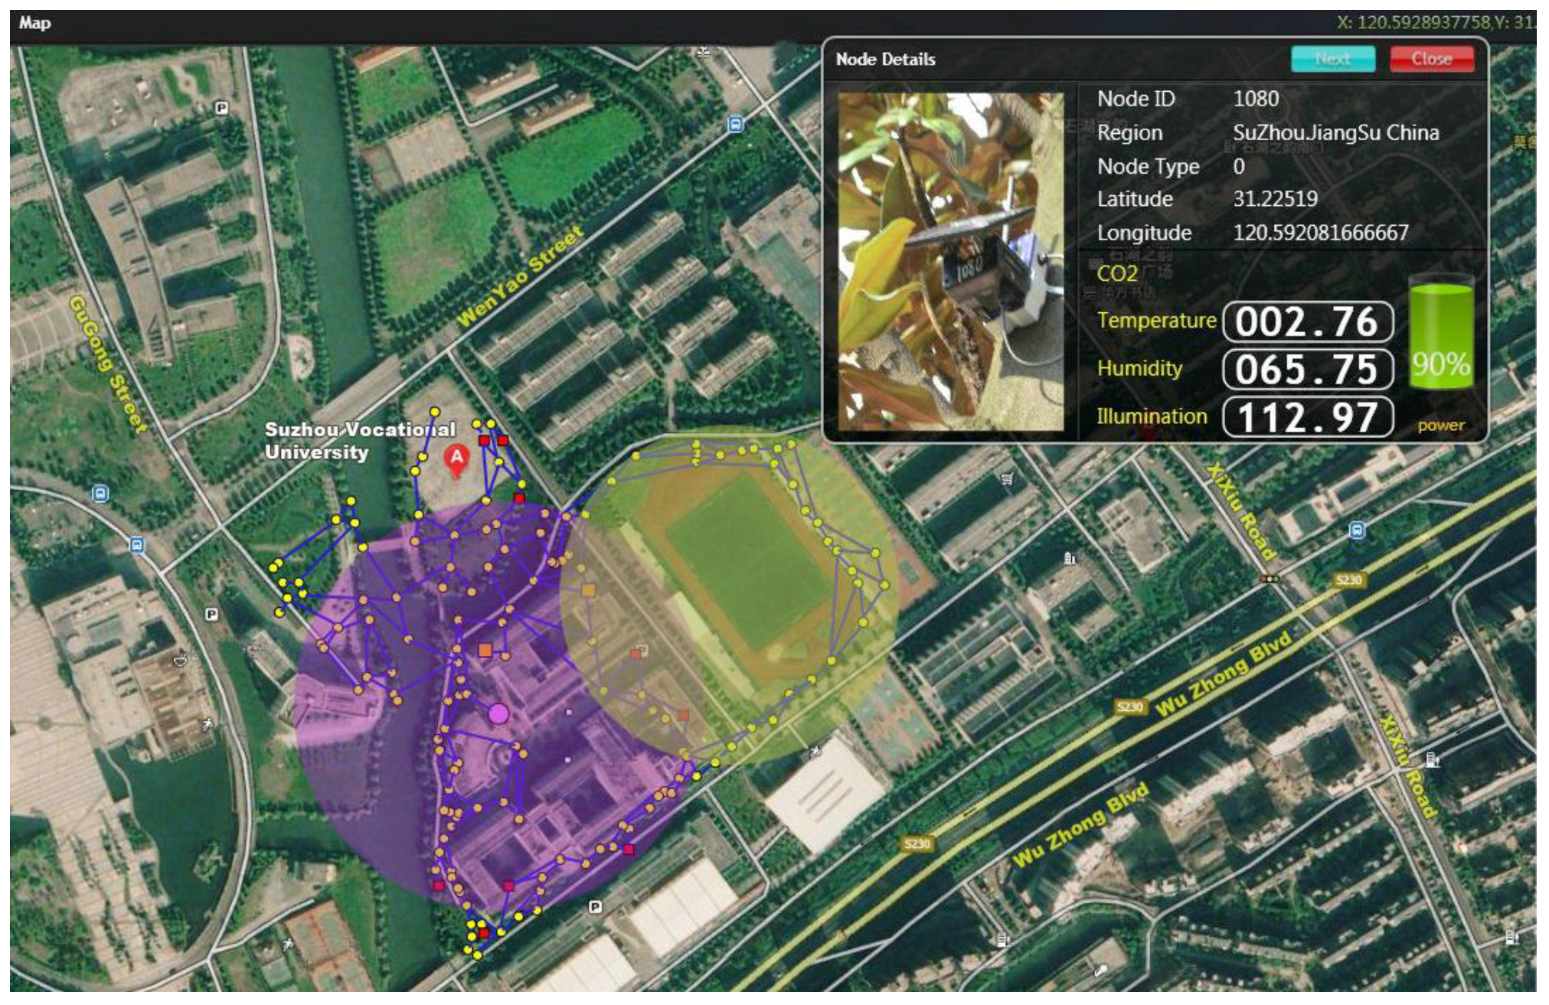Click the gas station icon on XiXiu Road

tap(1432, 759)
